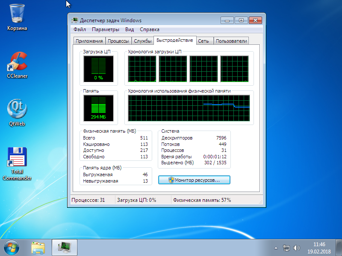The image size is (342, 256).
Task: Click the fourth CPU core history graph
Action: 234,69
